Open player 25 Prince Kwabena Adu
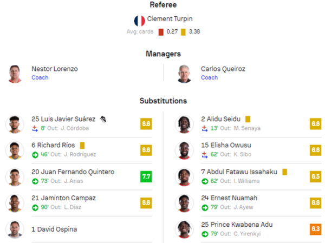The height and width of the screenshot is (243, 325). click(237, 225)
